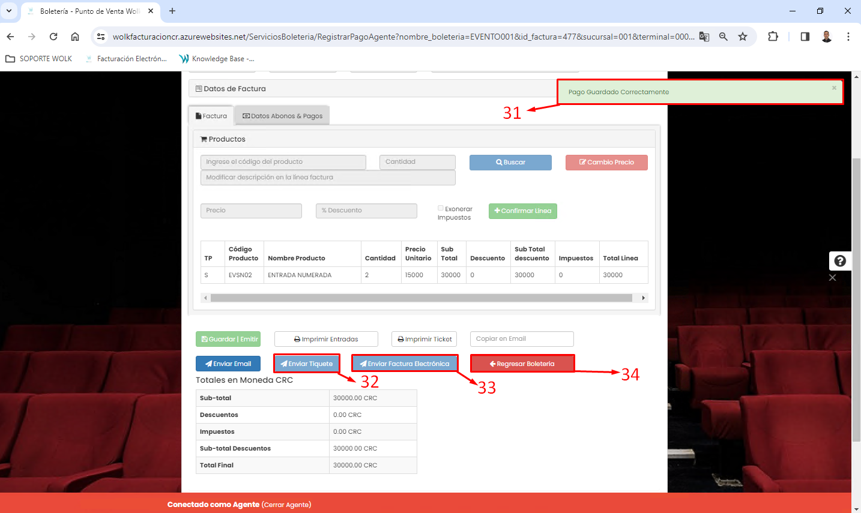The height and width of the screenshot is (513, 861).
Task: Click the products table horizontal scrollbar
Action: click(x=421, y=298)
